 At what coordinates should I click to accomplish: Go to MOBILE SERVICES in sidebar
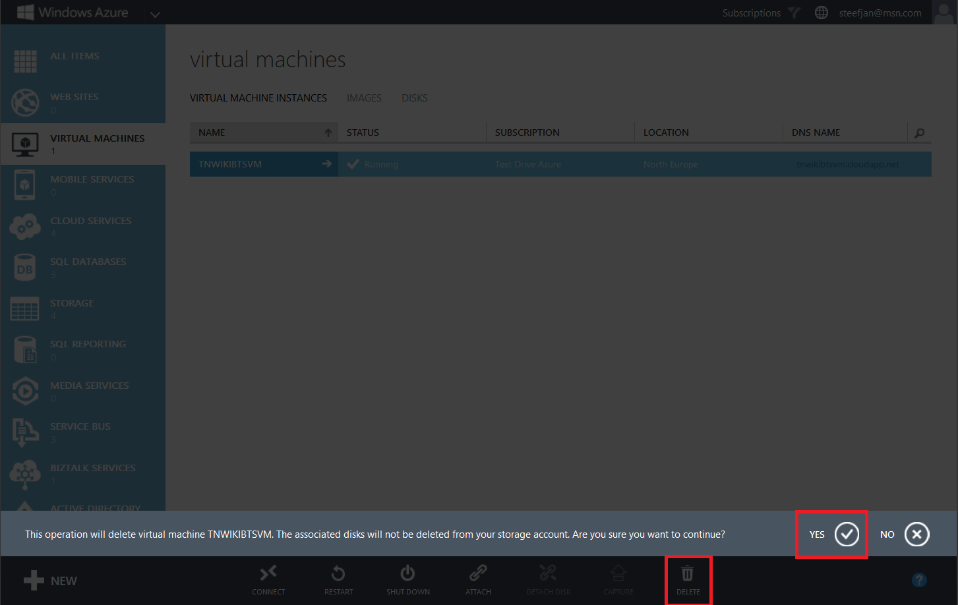point(92,179)
